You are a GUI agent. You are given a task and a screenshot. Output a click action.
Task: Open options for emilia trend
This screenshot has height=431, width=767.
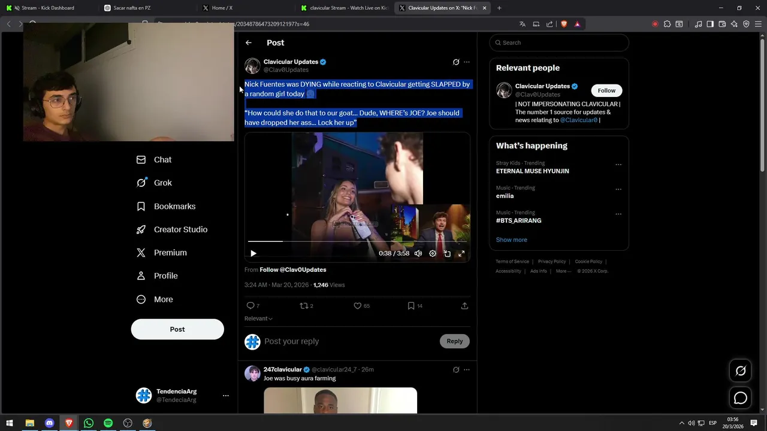point(618,189)
